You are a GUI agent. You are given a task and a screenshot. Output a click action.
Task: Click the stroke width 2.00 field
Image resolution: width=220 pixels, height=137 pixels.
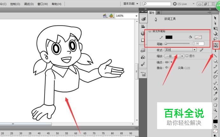198,44
